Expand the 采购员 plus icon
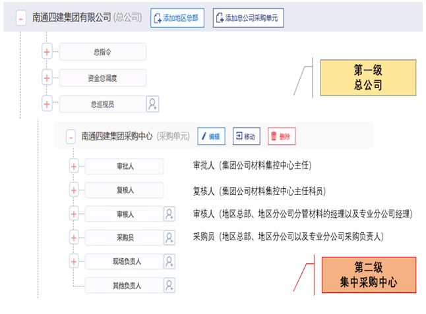426x314 pixels. coord(74,238)
